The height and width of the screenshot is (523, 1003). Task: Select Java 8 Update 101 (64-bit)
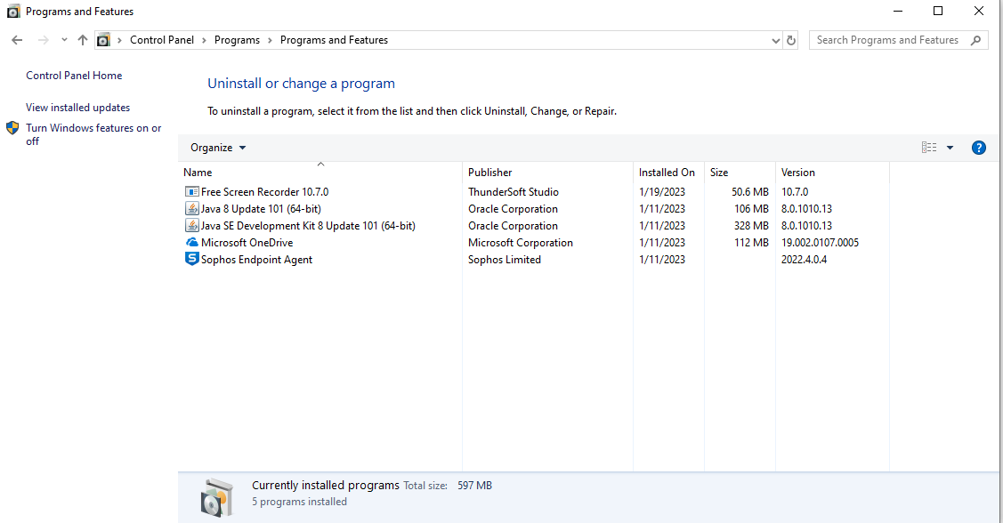(x=261, y=208)
